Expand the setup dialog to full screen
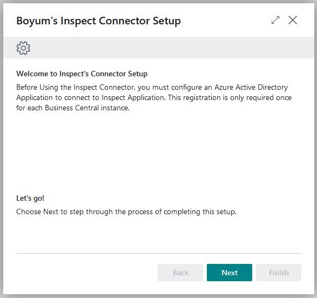The width and height of the screenshot is (317, 298). coord(275,20)
